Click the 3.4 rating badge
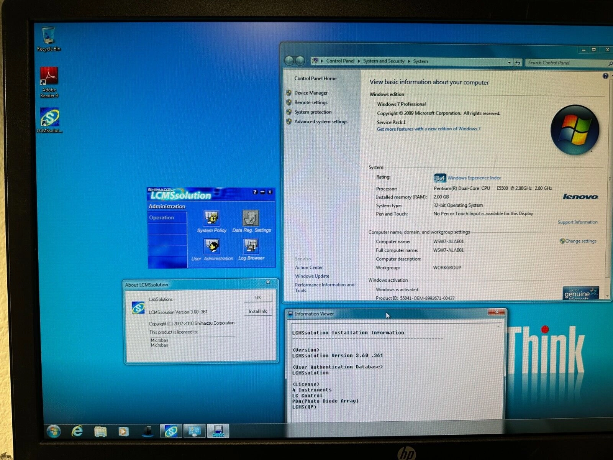Viewport: 613px width, 460px height. [440, 178]
